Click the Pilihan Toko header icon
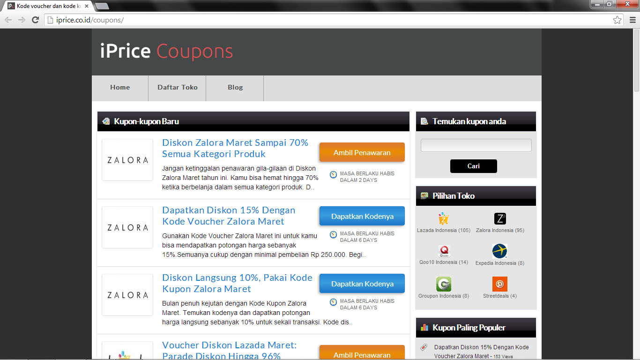Screen dimensions: 640x360 [424, 196]
